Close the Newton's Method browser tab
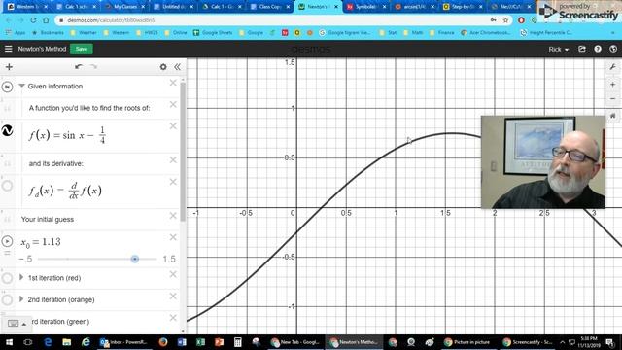The width and height of the screenshot is (622, 350). 336,7
